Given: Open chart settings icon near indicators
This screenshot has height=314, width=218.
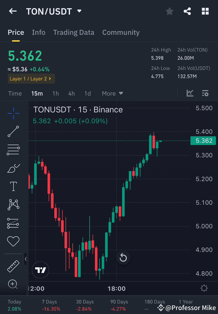Looking at the screenshot, I should (x=205, y=93).
